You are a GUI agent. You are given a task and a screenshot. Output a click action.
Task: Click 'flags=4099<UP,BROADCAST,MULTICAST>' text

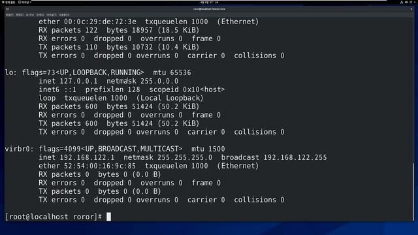110,149
